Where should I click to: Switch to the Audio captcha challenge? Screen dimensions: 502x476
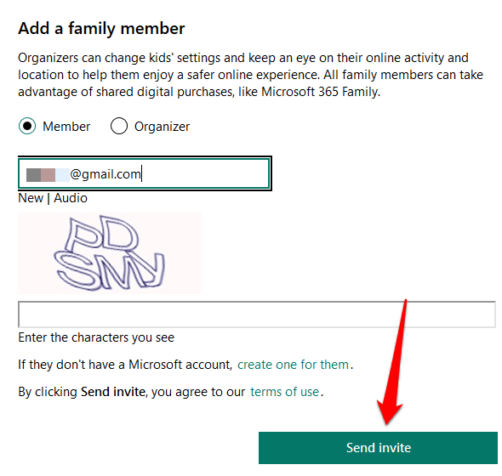(71, 198)
